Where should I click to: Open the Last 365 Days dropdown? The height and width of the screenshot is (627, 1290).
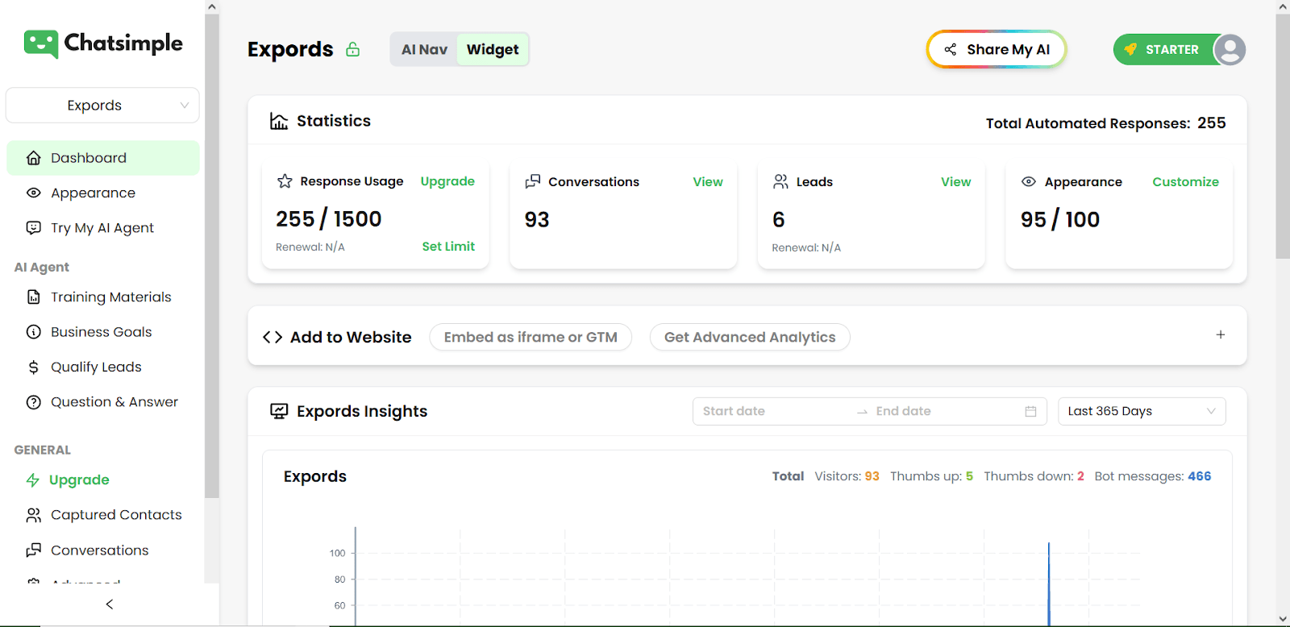point(1142,411)
